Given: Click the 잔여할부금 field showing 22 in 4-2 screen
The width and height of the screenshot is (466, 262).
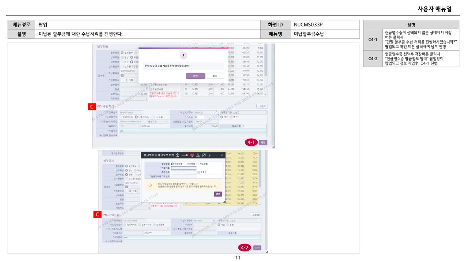Looking at the screenshot, I should [128, 191].
